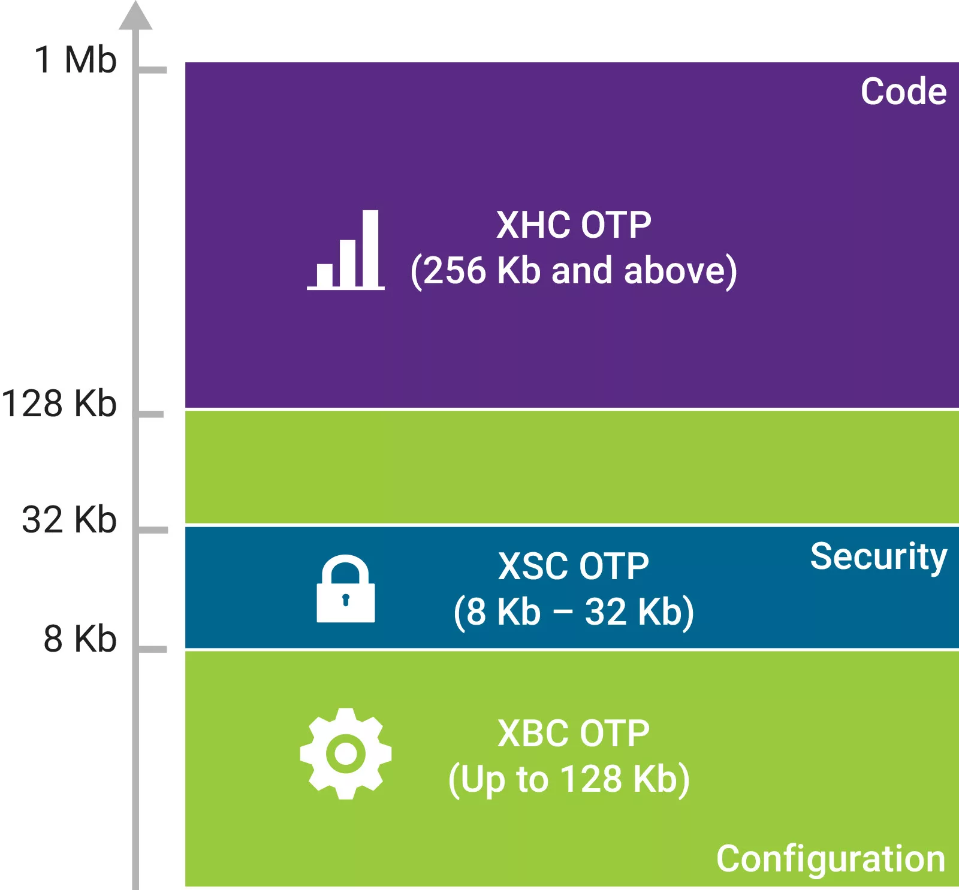
Task: Click the "XHC OTP" heading text
Action: [574, 225]
